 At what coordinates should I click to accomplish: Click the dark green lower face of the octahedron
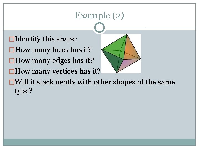coord(113,61)
